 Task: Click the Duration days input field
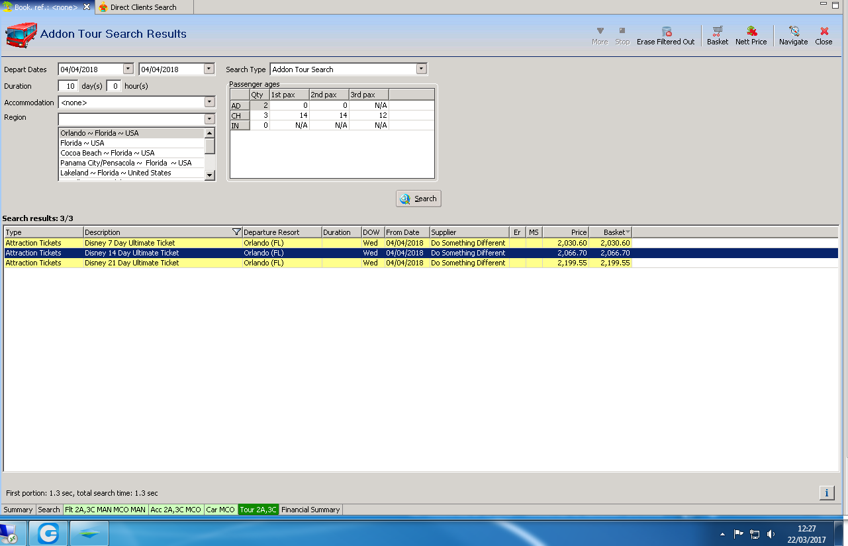click(68, 86)
